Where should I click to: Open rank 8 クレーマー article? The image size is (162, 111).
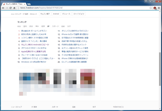(x=34, y=55)
